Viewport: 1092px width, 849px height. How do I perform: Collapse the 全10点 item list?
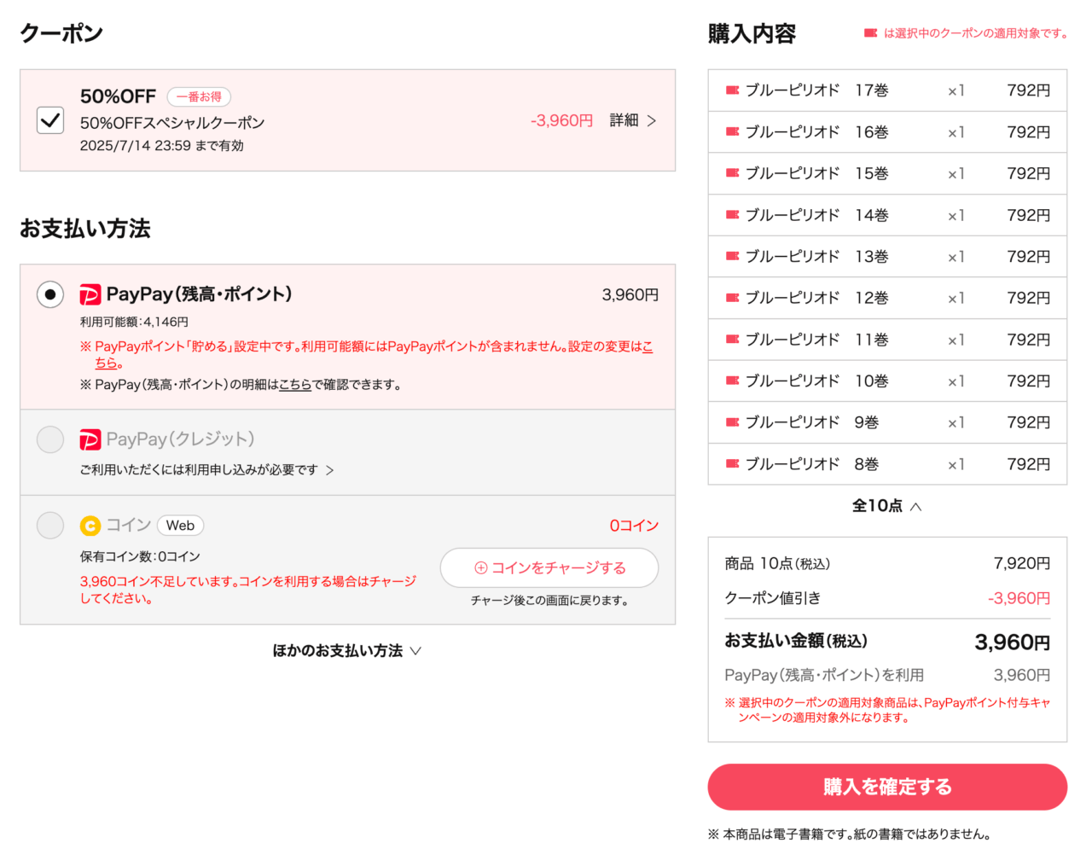(x=887, y=506)
